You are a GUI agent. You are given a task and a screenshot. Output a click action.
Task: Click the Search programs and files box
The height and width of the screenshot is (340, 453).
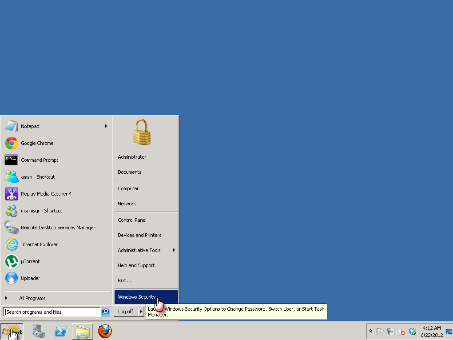(51, 312)
